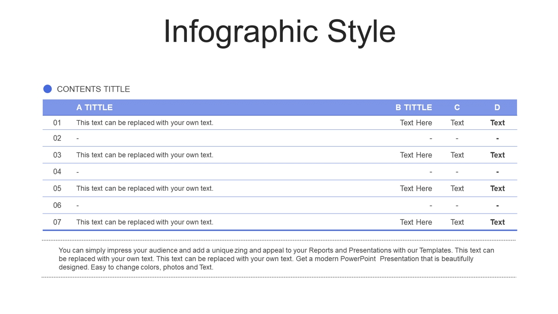This screenshot has height=314, width=558.
Task: Select bold 'Text' in row 01 column D
Action: [x=498, y=123]
